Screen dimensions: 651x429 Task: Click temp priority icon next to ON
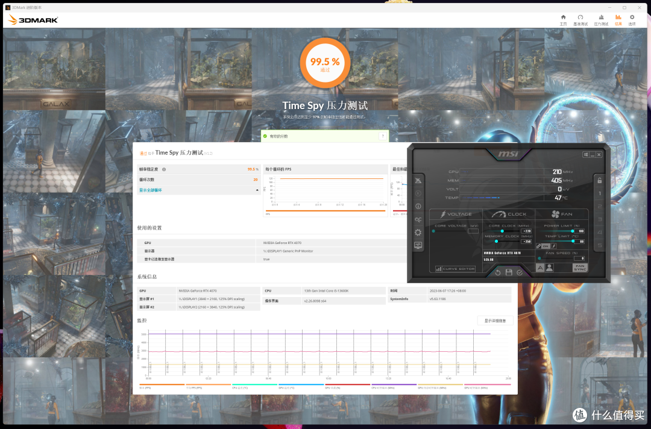point(554,246)
